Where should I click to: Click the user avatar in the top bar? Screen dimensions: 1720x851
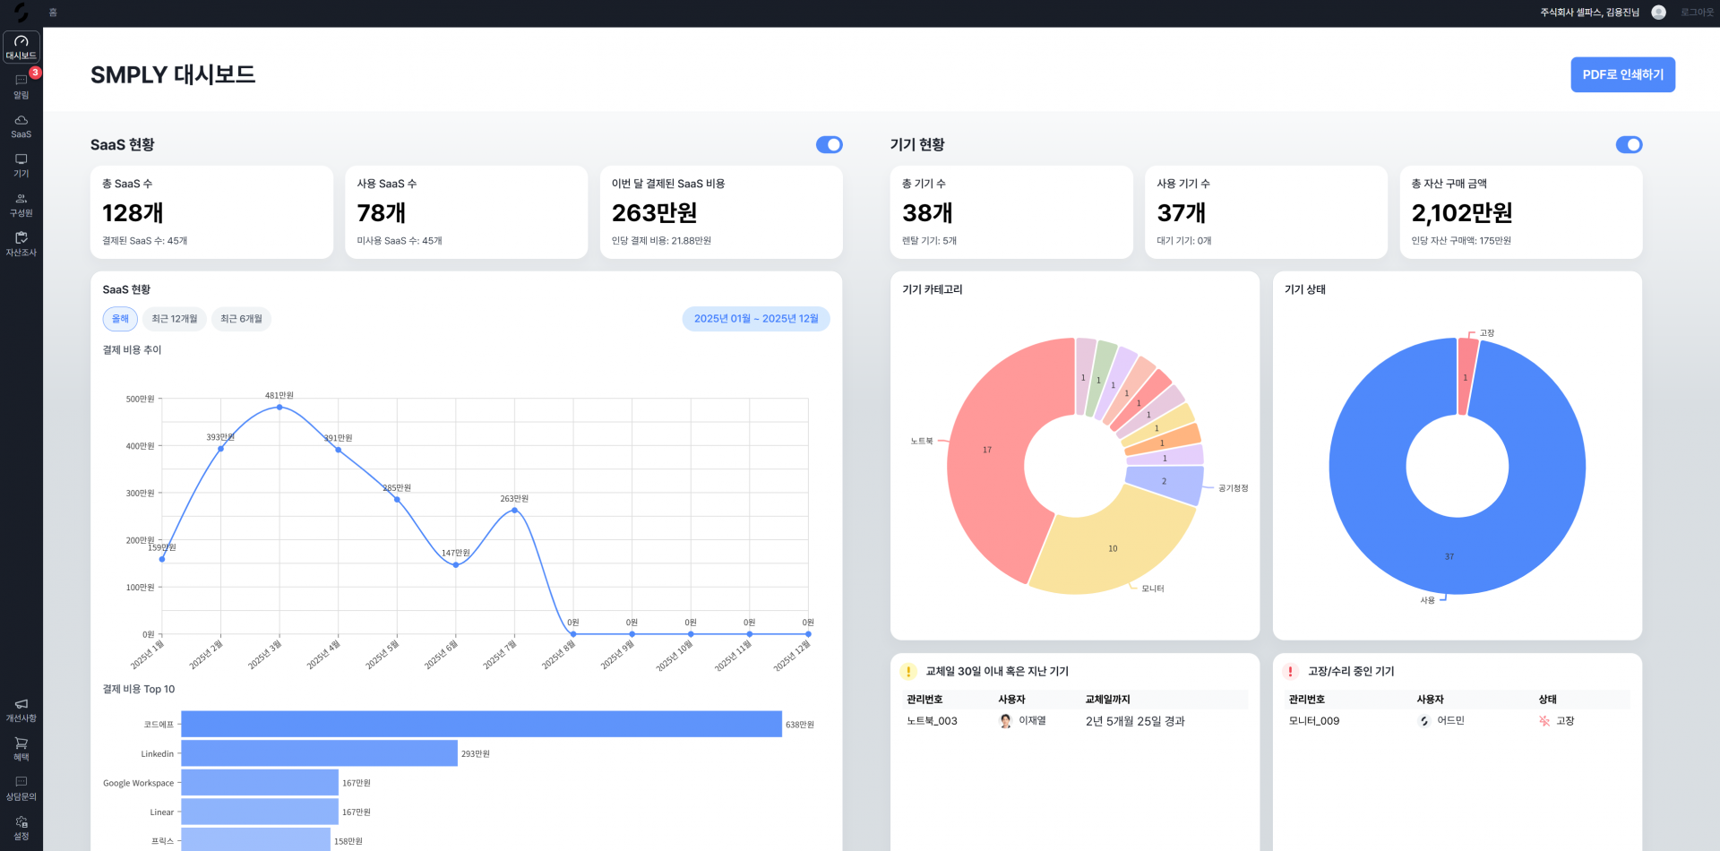1658,13
